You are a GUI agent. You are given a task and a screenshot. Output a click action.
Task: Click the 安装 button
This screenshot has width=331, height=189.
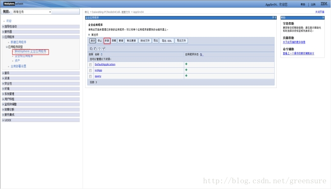coord(107,41)
